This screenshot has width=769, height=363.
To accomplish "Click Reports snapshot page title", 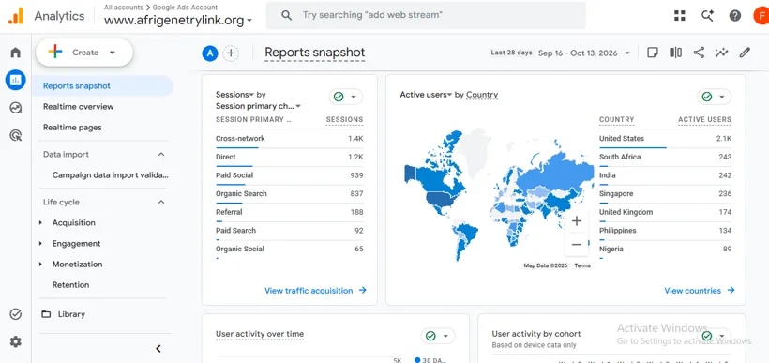I will click(314, 53).
